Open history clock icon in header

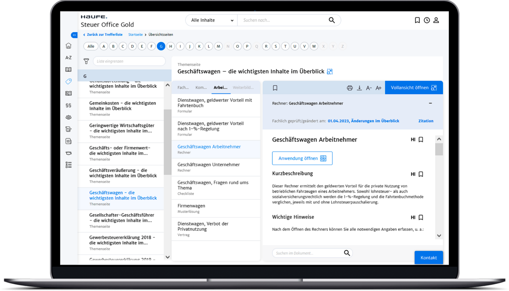pyautogui.click(x=427, y=20)
